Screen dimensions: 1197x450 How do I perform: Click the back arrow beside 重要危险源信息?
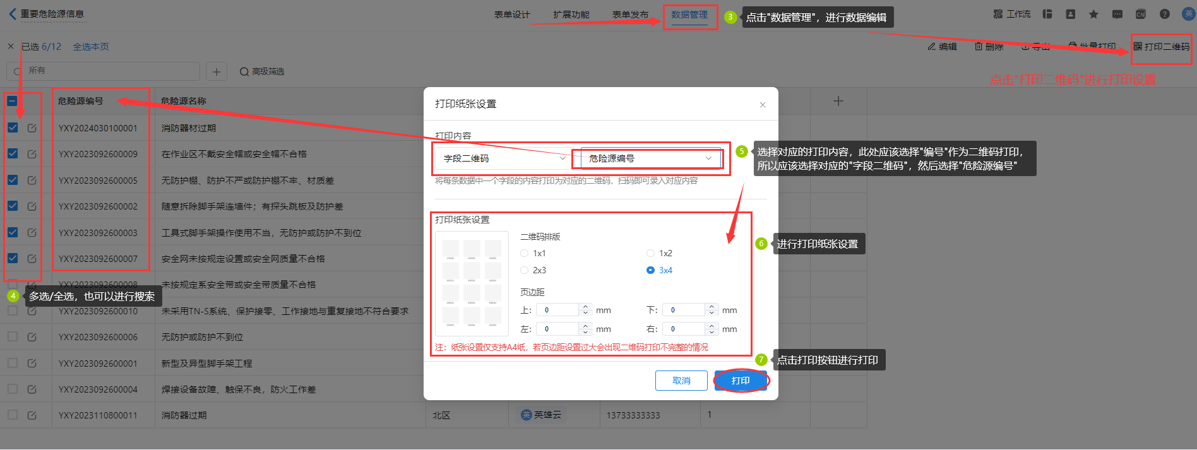13,14
